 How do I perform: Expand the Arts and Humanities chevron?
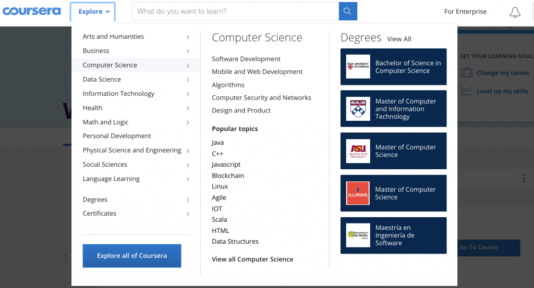pyautogui.click(x=188, y=37)
